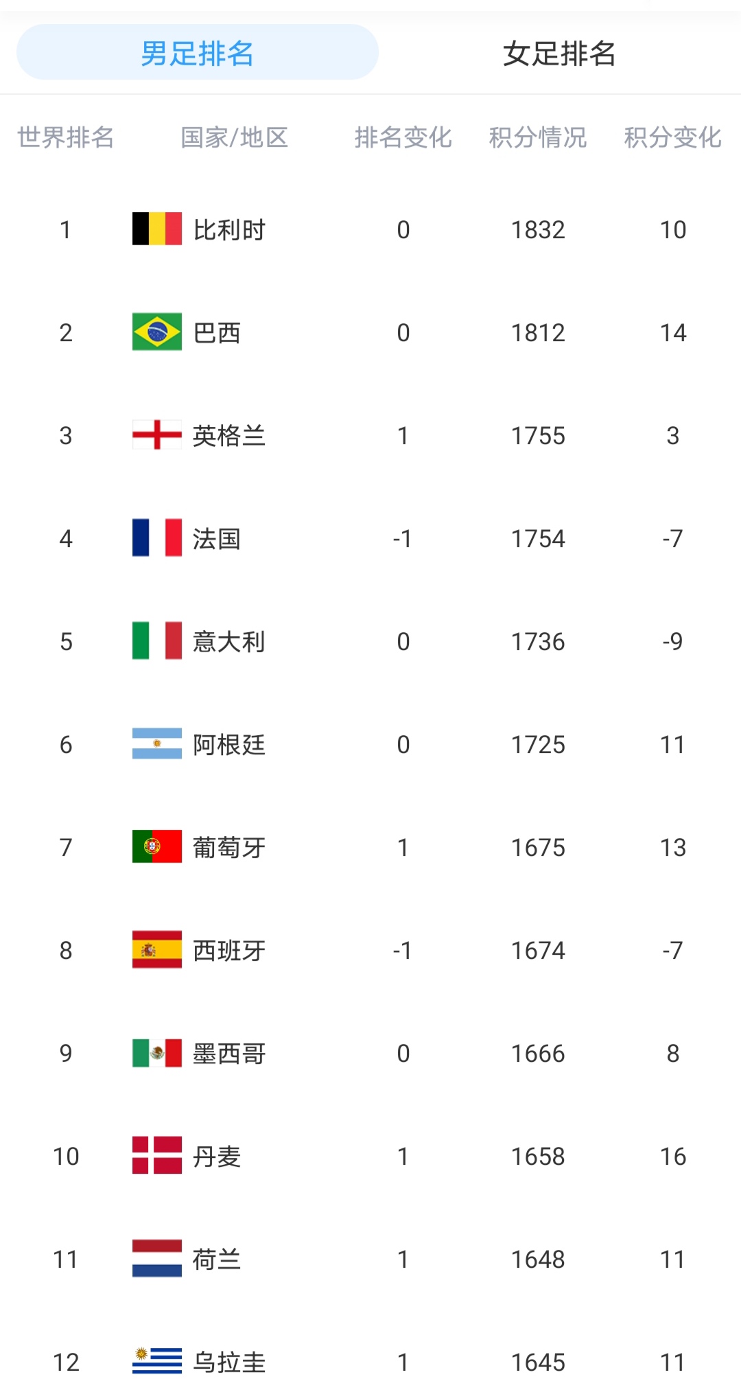This screenshot has height=1379, width=741.
Task: Click the 积分情况 column header
Action: tap(537, 137)
